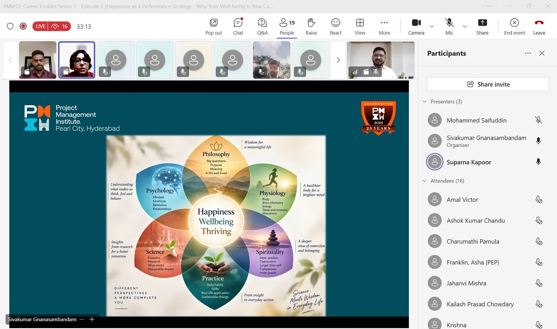
Task: Click Kailash Prasad Chowdary's mic status icon
Action: [538, 304]
